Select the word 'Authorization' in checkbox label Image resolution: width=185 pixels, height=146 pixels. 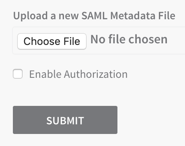pyautogui.click(x=96, y=74)
